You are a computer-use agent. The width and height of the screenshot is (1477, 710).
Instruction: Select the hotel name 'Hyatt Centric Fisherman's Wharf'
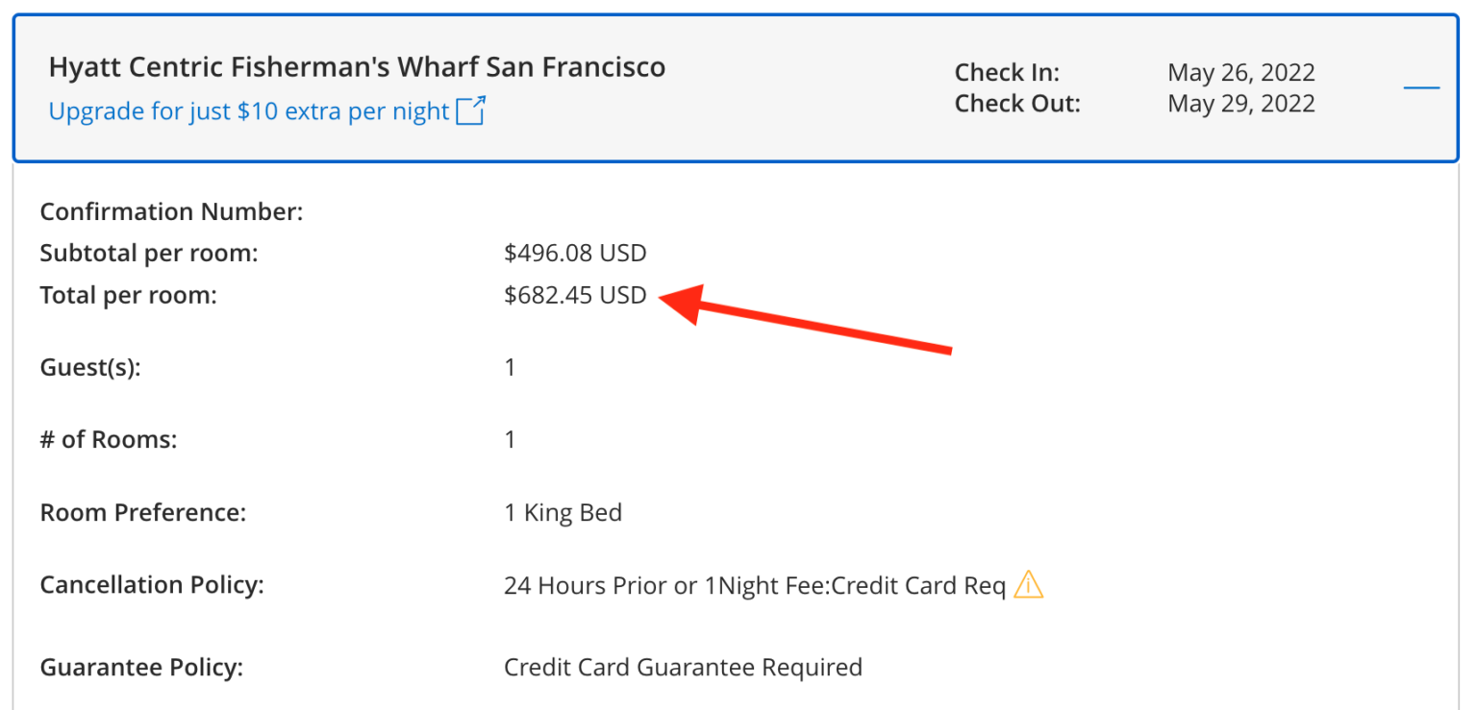click(356, 66)
